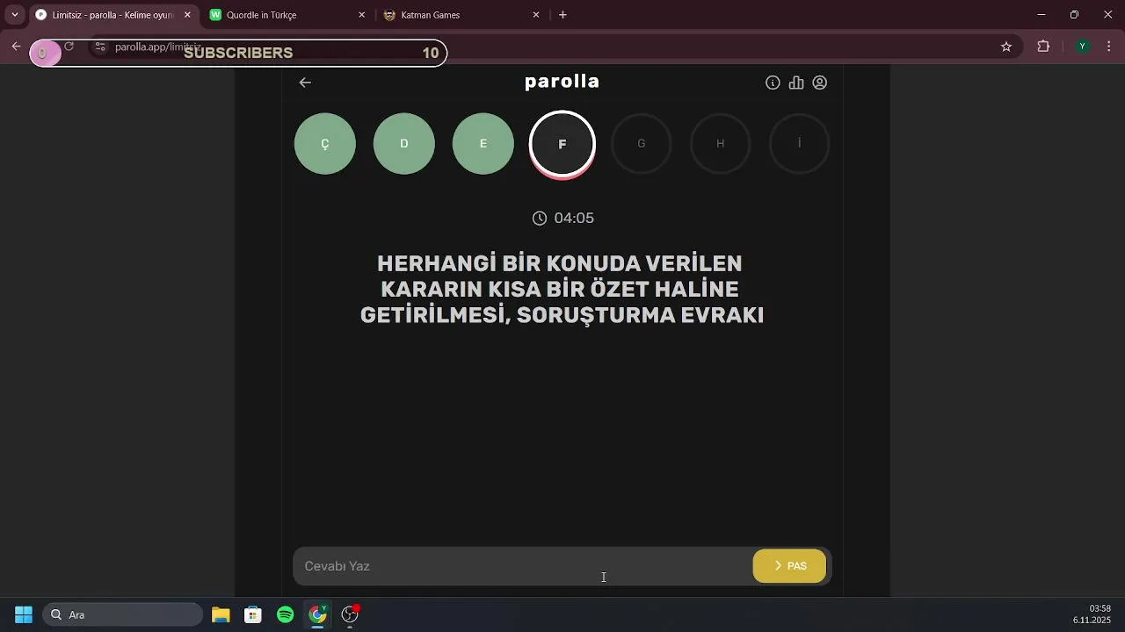Open Microsoft Store from taskbar
The width and height of the screenshot is (1125, 632).
pyautogui.click(x=253, y=614)
